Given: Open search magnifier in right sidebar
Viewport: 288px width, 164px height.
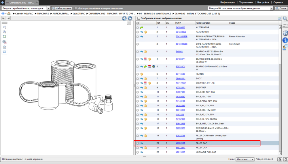Looking at the screenshot, I should tap(285, 18).
